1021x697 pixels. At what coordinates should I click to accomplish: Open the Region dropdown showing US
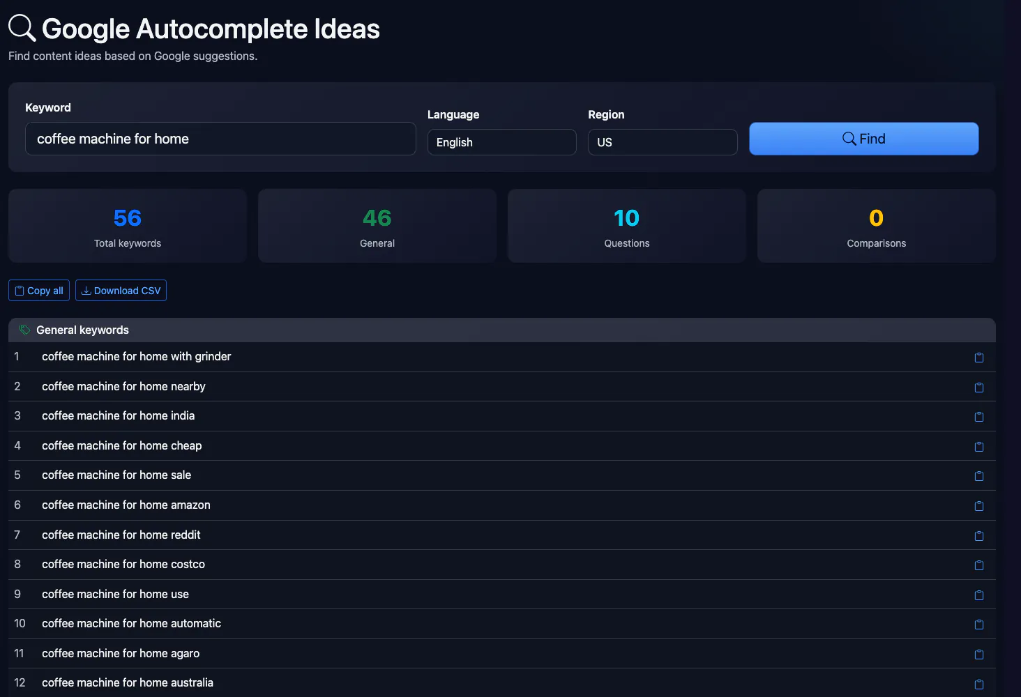(663, 142)
